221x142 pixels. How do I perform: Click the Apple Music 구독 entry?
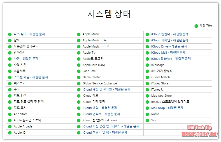click(x=95, y=40)
